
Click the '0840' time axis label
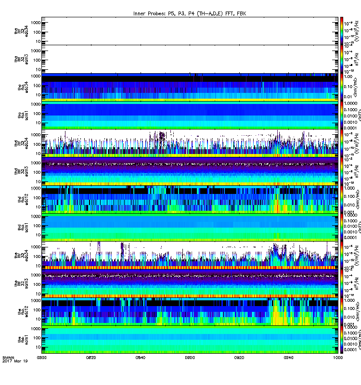[141, 358]
